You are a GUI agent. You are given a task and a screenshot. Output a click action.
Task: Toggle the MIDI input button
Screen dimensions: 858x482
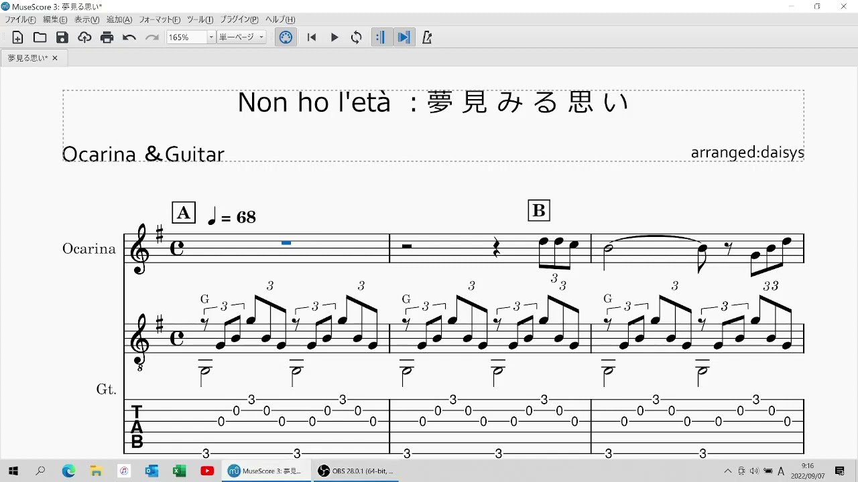coord(286,37)
